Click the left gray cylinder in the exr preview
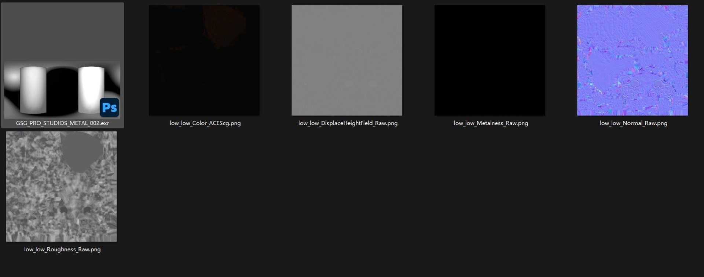 pos(33,90)
